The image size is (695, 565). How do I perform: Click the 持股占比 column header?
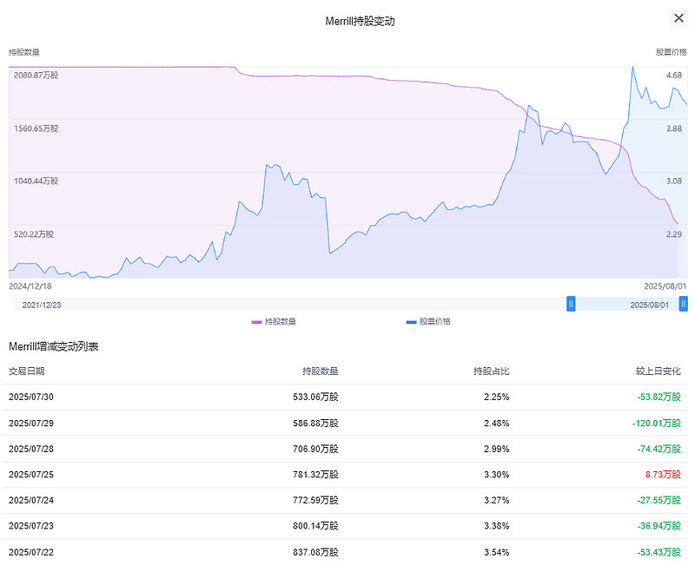pyautogui.click(x=491, y=371)
